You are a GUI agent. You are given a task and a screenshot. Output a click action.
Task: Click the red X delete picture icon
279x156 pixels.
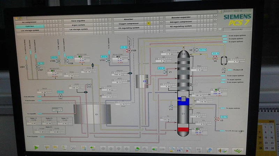tap(188, 150)
